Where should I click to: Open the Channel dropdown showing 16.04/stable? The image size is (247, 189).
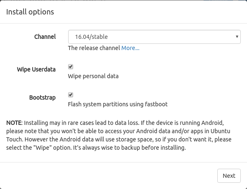pos(154,37)
